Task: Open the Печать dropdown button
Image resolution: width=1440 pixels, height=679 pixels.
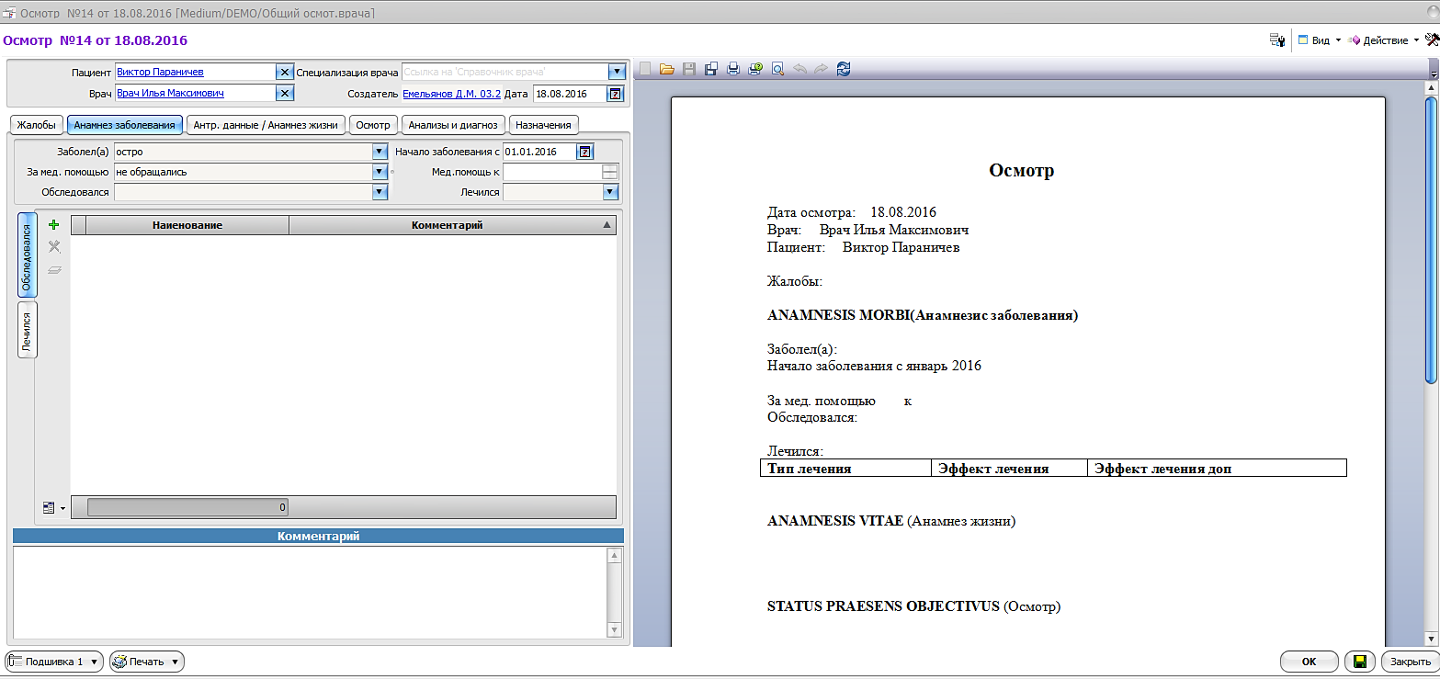Action: [x=147, y=662]
